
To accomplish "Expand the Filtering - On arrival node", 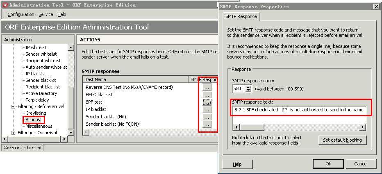I will point(14,133).
